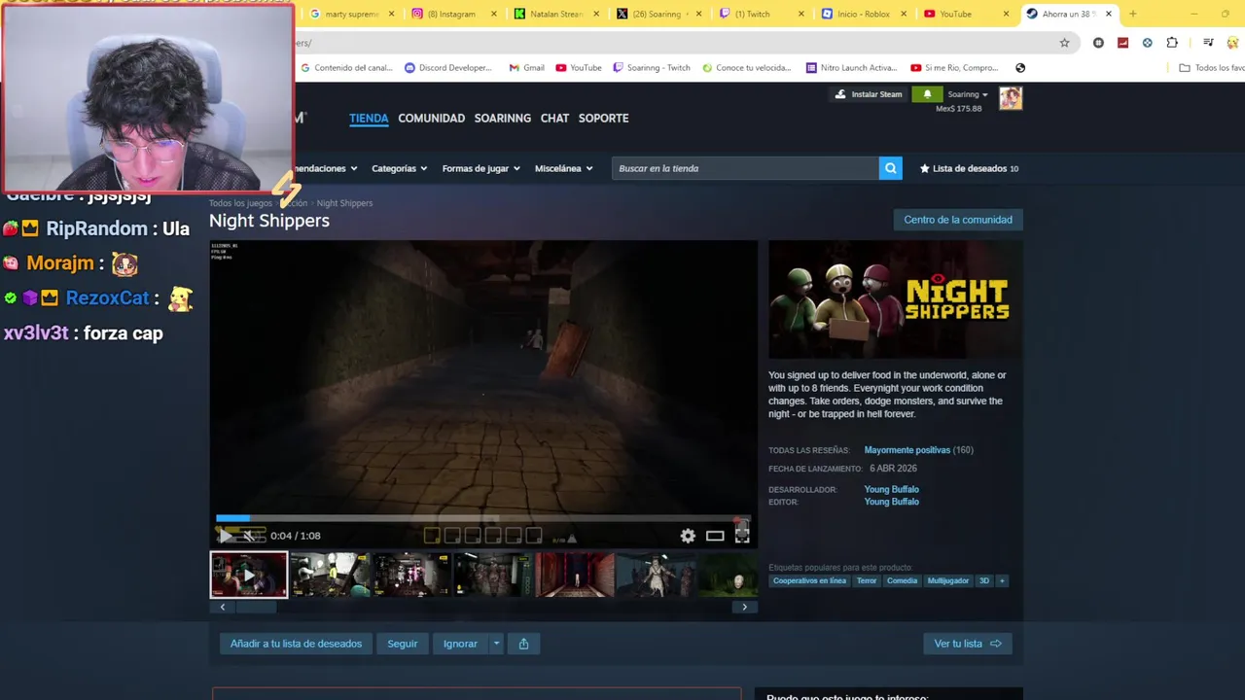Seek along the trailer progress bar
1245x700 pixels.
[x=482, y=518]
